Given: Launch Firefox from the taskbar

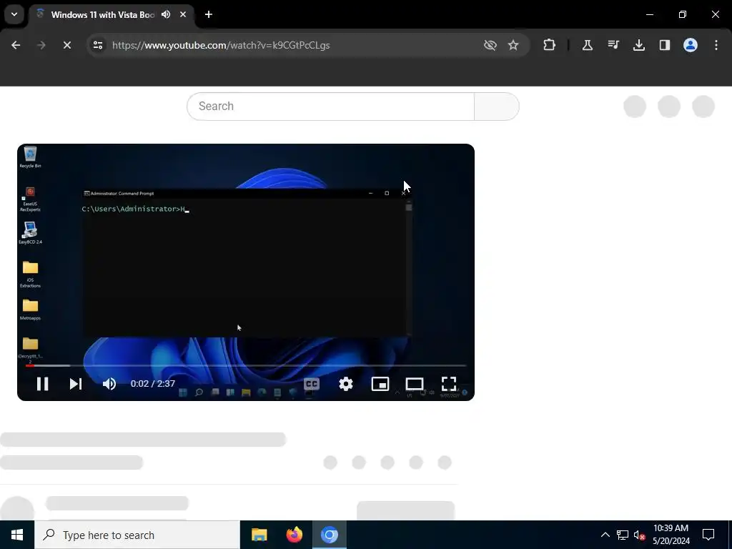Looking at the screenshot, I should [x=294, y=535].
